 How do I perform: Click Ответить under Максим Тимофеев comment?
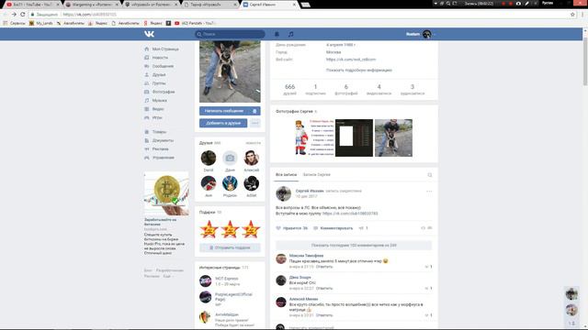click(324, 267)
